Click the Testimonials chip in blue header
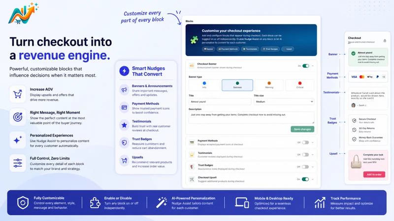This screenshot has width=394, height=221. [250, 49]
